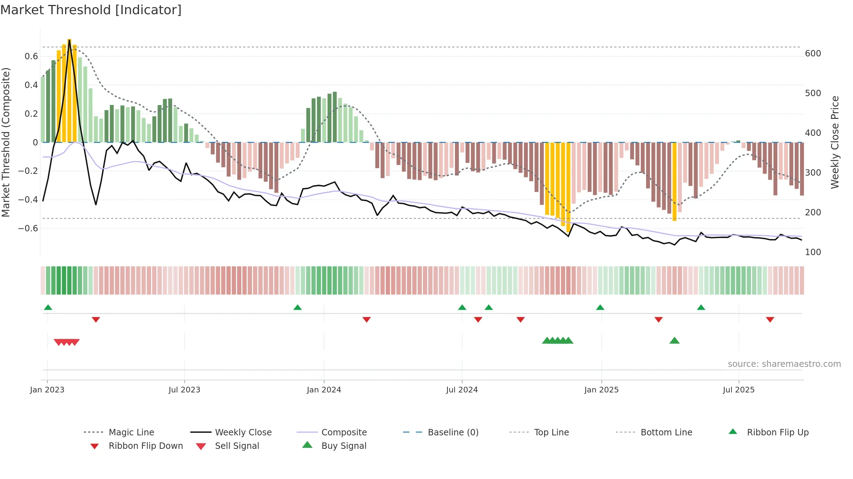Toggle the Buy Signal legend entry
The height and width of the screenshot is (479, 853).
click(334, 446)
